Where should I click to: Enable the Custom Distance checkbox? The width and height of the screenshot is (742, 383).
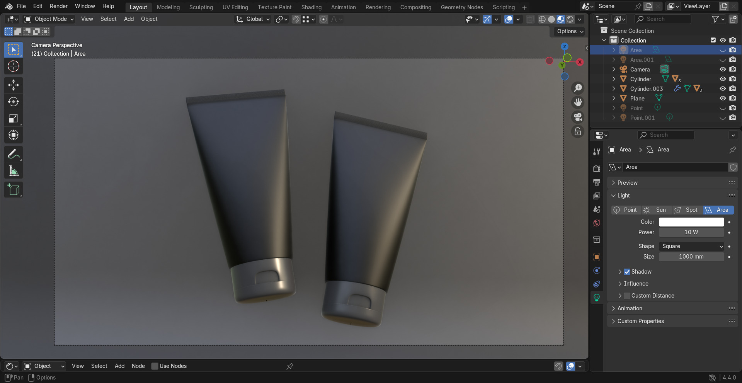627,296
